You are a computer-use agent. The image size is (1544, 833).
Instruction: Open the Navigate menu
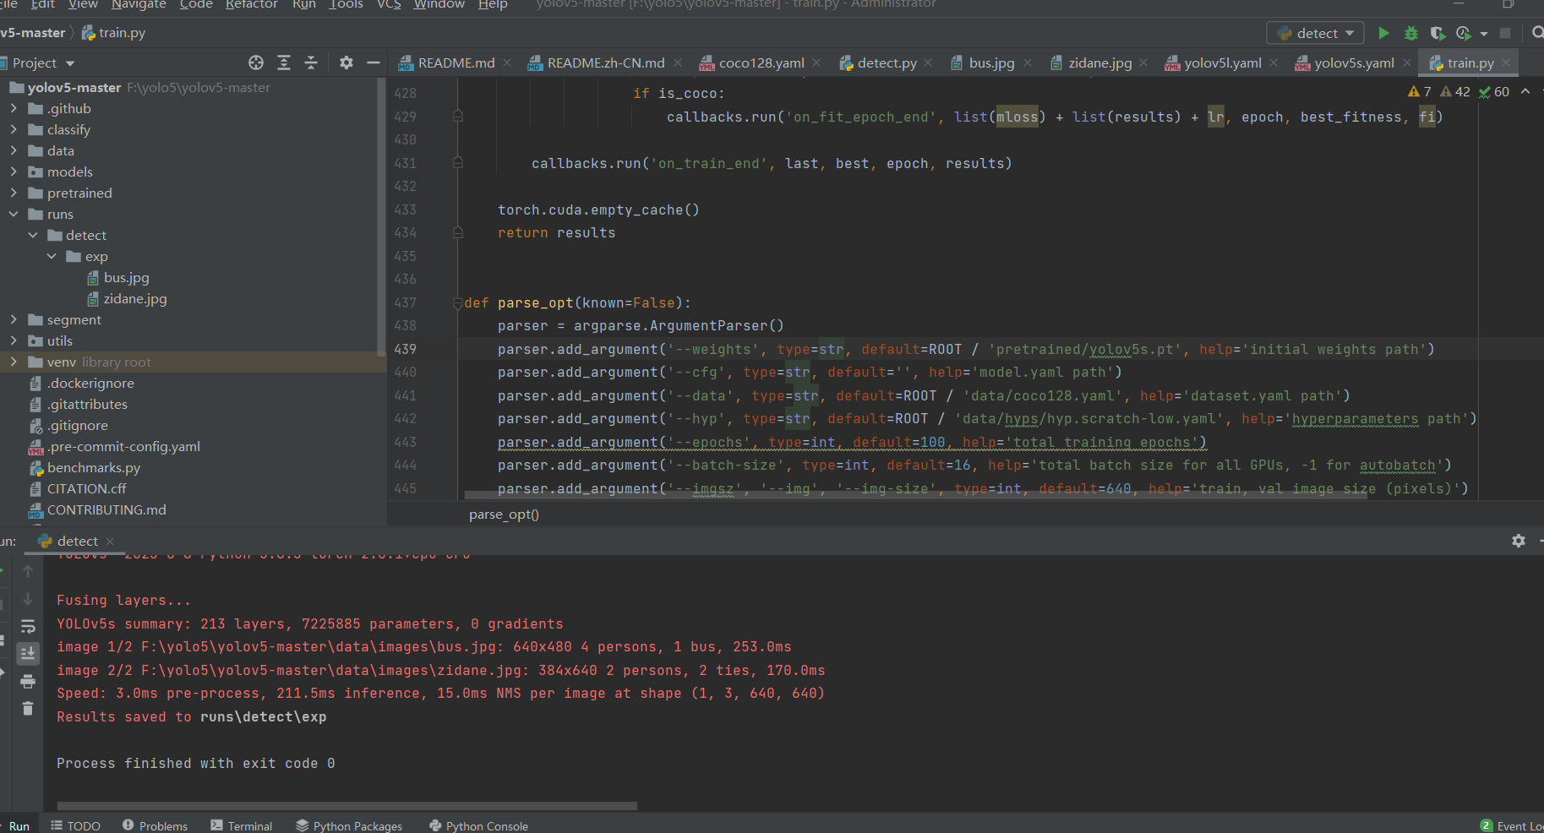tap(139, 4)
